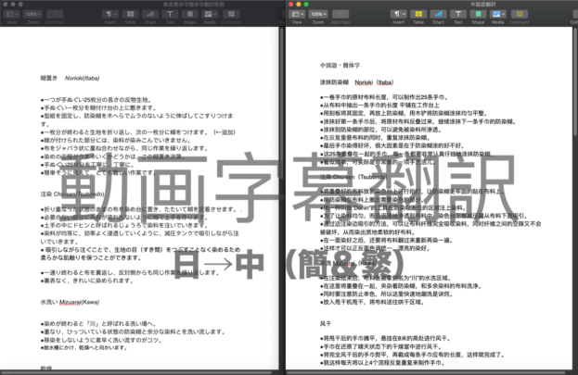This screenshot has height=375, width=578.
Task: Click the Table icon in the left document window
Action: click(x=129, y=16)
